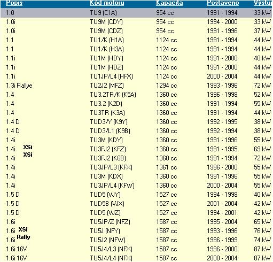Select the TU1JP/L4 (HFX) engine code
The height and width of the screenshot is (262, 273).
pos(112,76)
